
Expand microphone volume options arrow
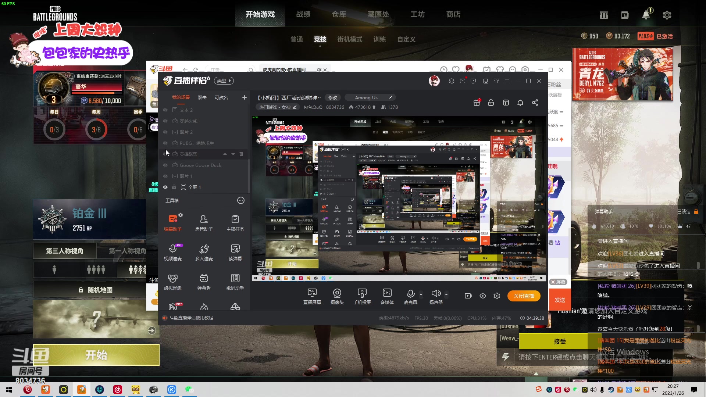coord(421,294)
